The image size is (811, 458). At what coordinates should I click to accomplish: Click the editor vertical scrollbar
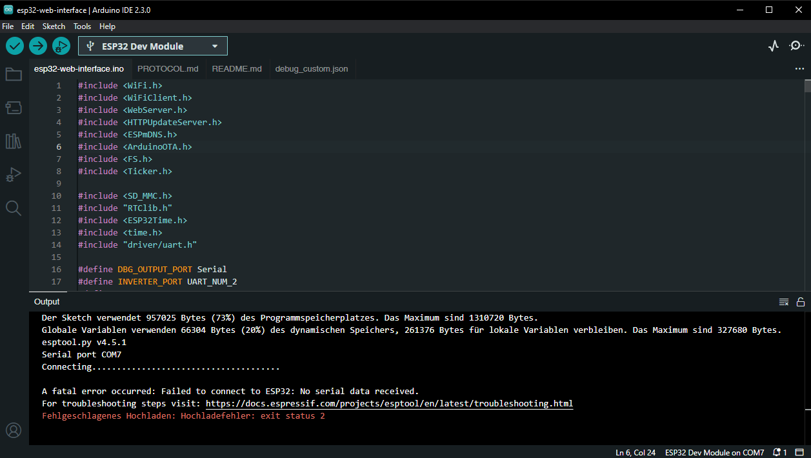tap(807, 86)
